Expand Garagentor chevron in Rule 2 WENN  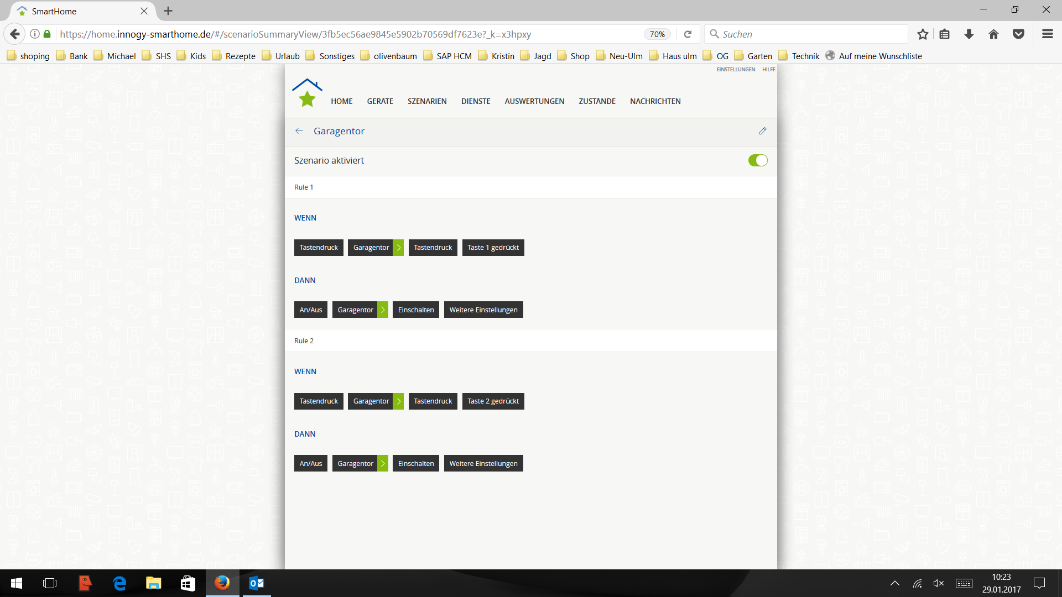pyautogui.click(x=399, y=401)
